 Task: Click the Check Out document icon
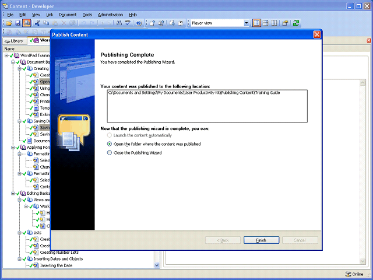coord(172,23)
